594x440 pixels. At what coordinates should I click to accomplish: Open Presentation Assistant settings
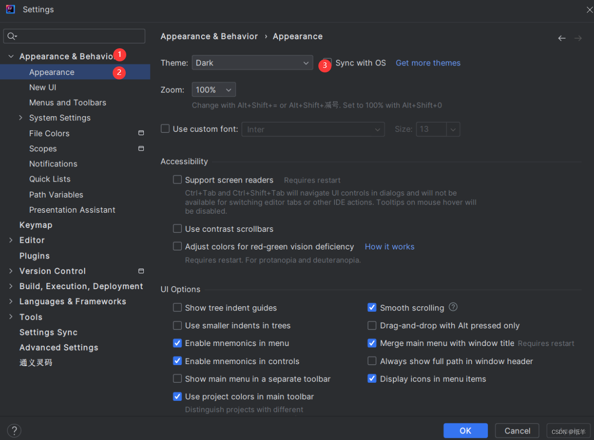(x=72, y=210)
